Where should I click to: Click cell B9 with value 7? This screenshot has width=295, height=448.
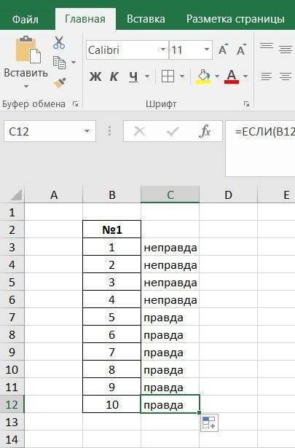click(112, 352)
